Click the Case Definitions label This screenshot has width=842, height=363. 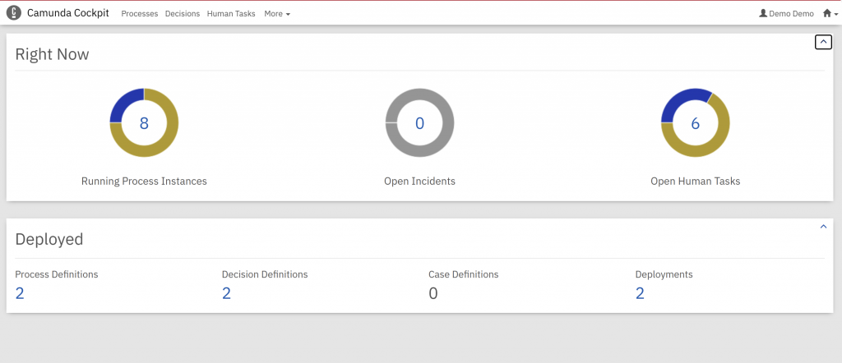click(464, 274)
